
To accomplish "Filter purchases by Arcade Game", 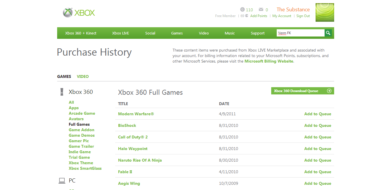I will 82,113.
